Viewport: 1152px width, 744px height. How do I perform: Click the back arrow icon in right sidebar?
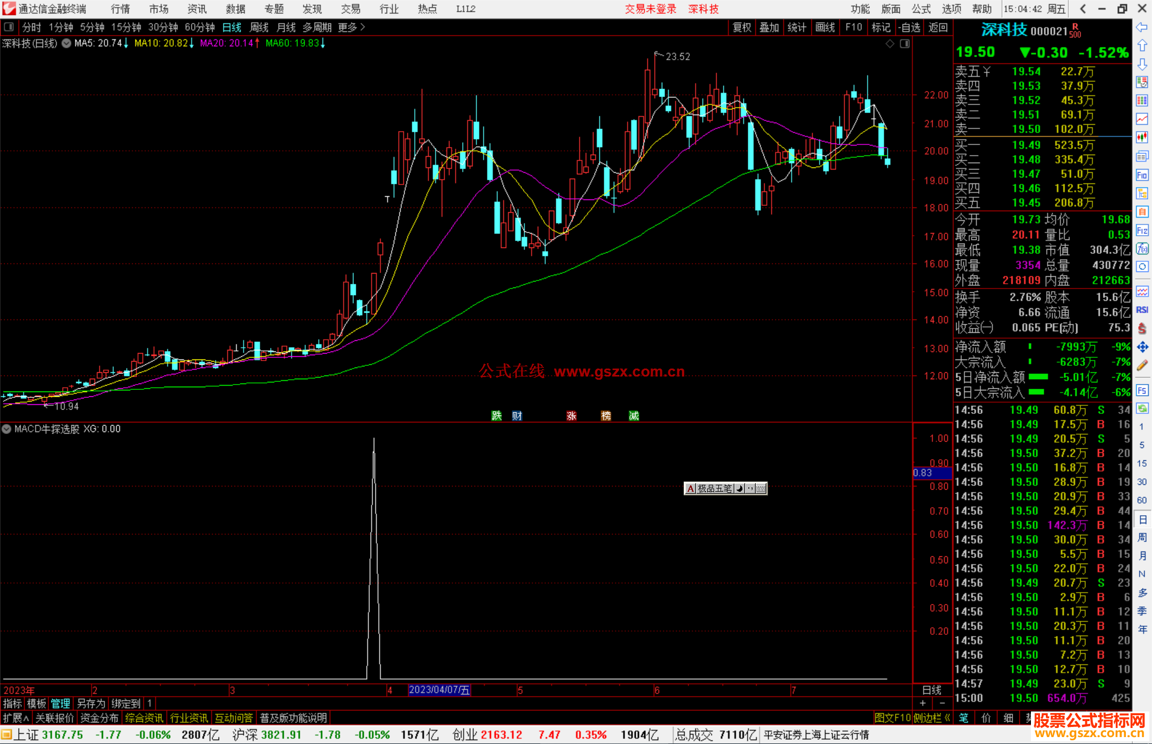click(1142, 27)
